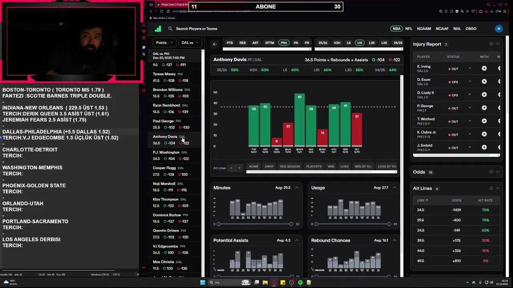Switch to the CSGO league tab
The image size is (513, 288).
(471, 29)
